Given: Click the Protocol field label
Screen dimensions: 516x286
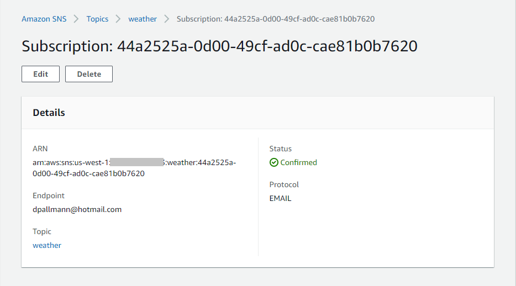Looking at the screenshot, I should click(x=284, y=184).
